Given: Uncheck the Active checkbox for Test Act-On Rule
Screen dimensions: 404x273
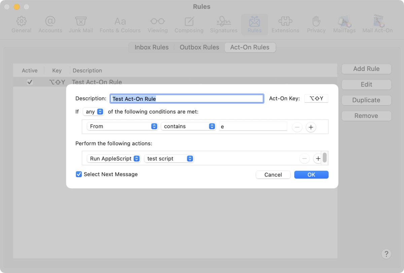Looking at the screenshot, I should tap(30, 82).
